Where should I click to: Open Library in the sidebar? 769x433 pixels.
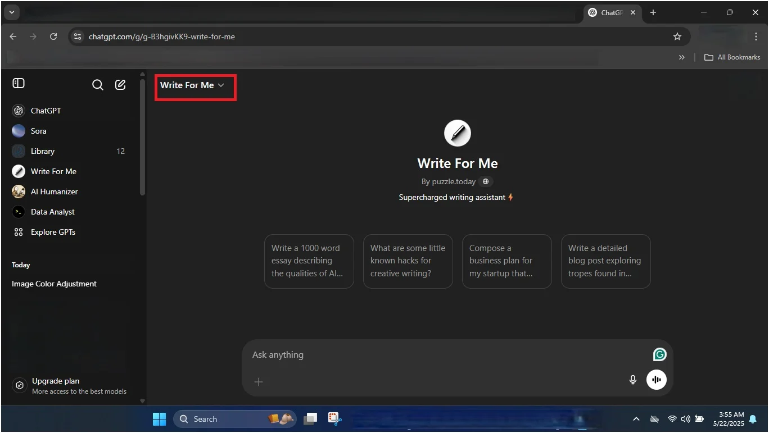[70, 151]
